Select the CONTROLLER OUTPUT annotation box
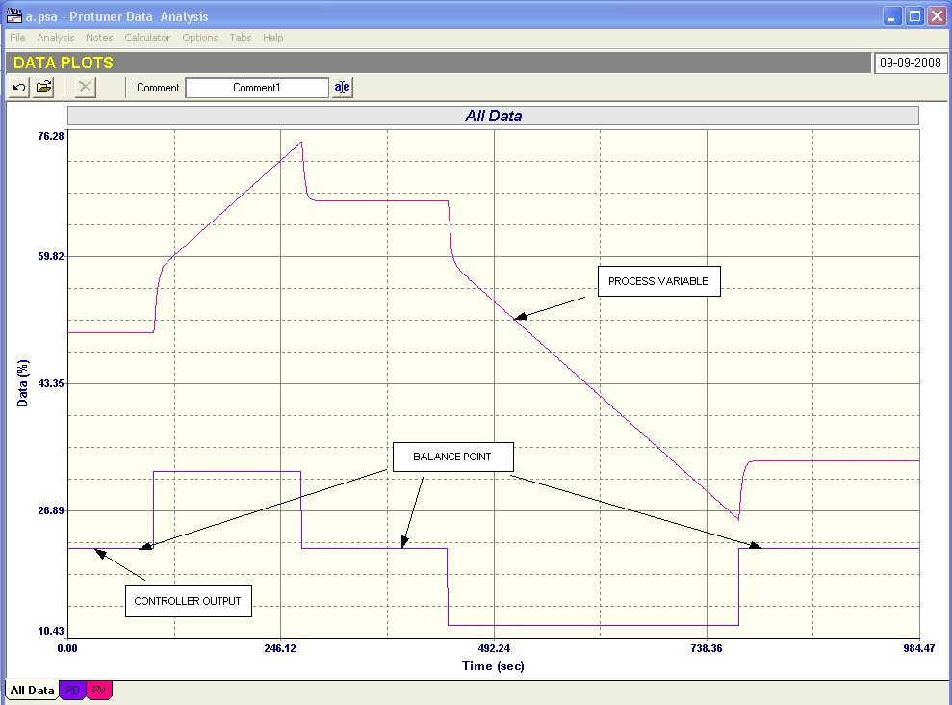Viewport: 952px width, 705px height. [x=188, y=601]
